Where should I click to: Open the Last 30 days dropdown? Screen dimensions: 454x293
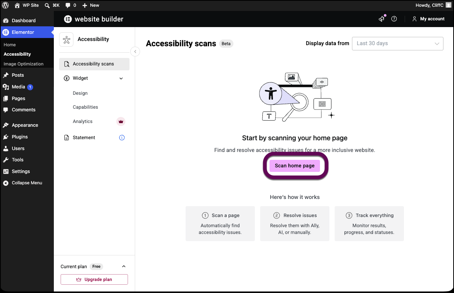pyautogui.click(x=398, y=43)
